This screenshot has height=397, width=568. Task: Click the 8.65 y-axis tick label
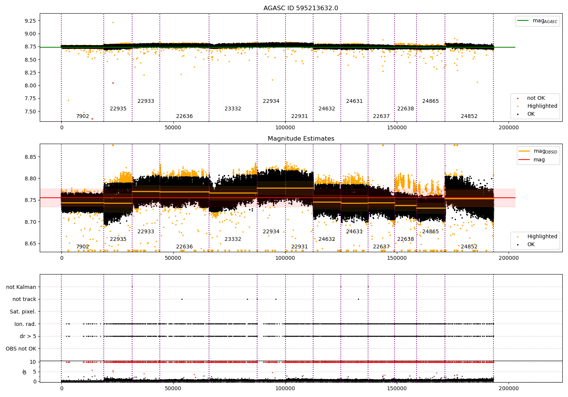pos(30,243)
